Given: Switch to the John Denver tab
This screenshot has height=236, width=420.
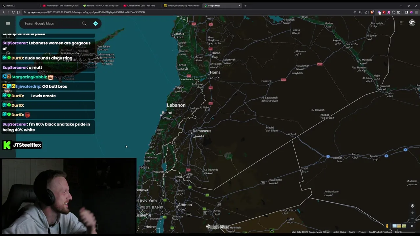Looking at the screenshot, I should (x=61, y=6).
